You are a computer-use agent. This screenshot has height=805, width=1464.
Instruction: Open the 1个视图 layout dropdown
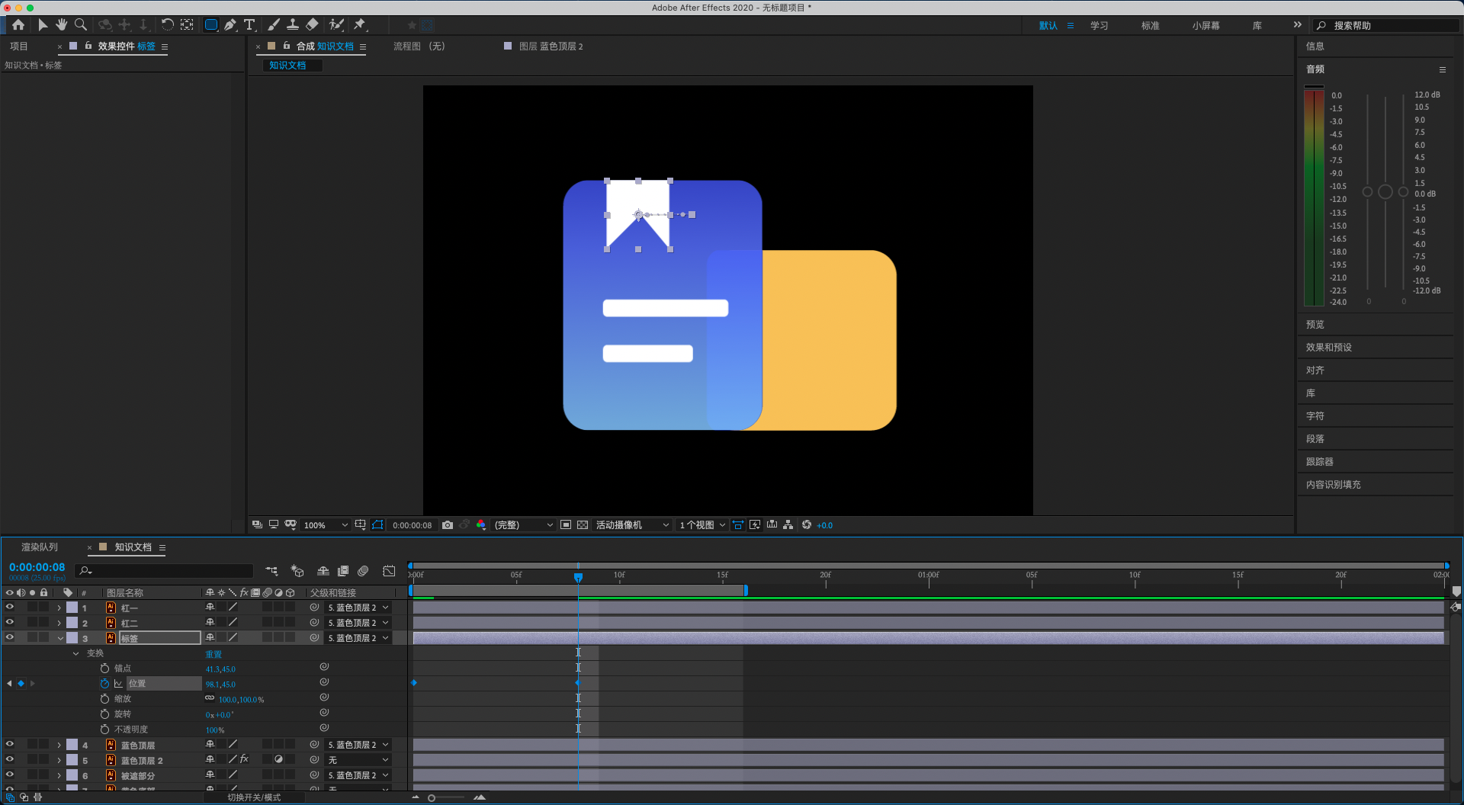(x=702, y=525)
